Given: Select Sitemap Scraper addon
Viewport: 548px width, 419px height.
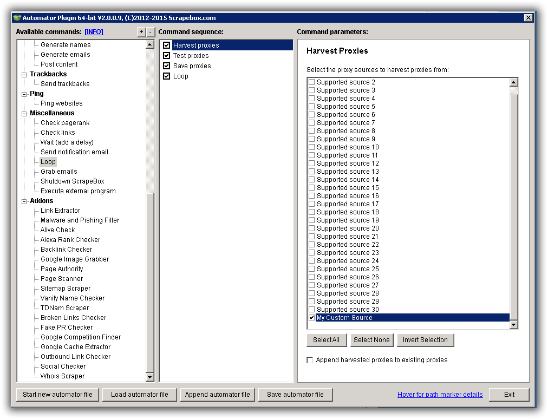Looking at the screenshot, I should 66,289.
